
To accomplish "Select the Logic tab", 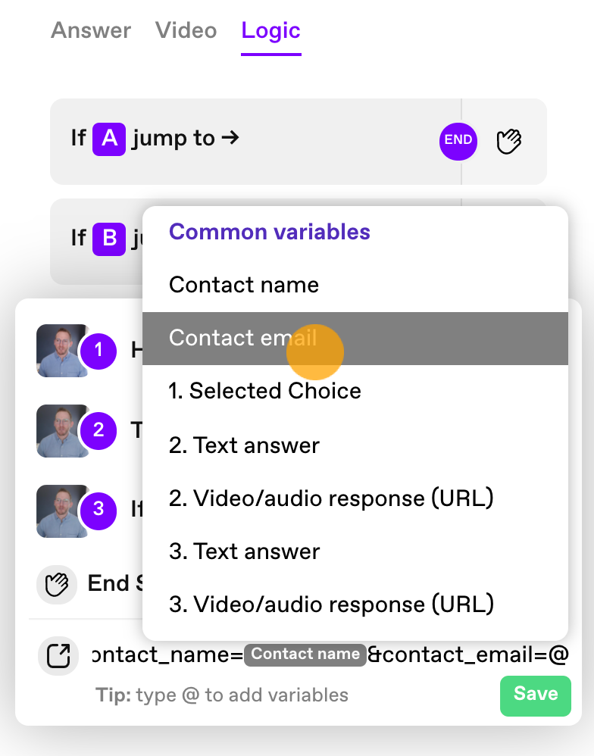I will [271, 31].
